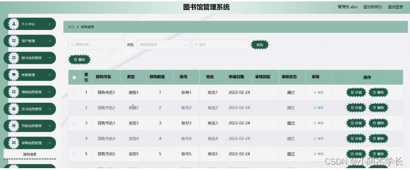410x170 pixels.
Task: Click the 审核 edit icon for row 3
Action: click(315, 123)
